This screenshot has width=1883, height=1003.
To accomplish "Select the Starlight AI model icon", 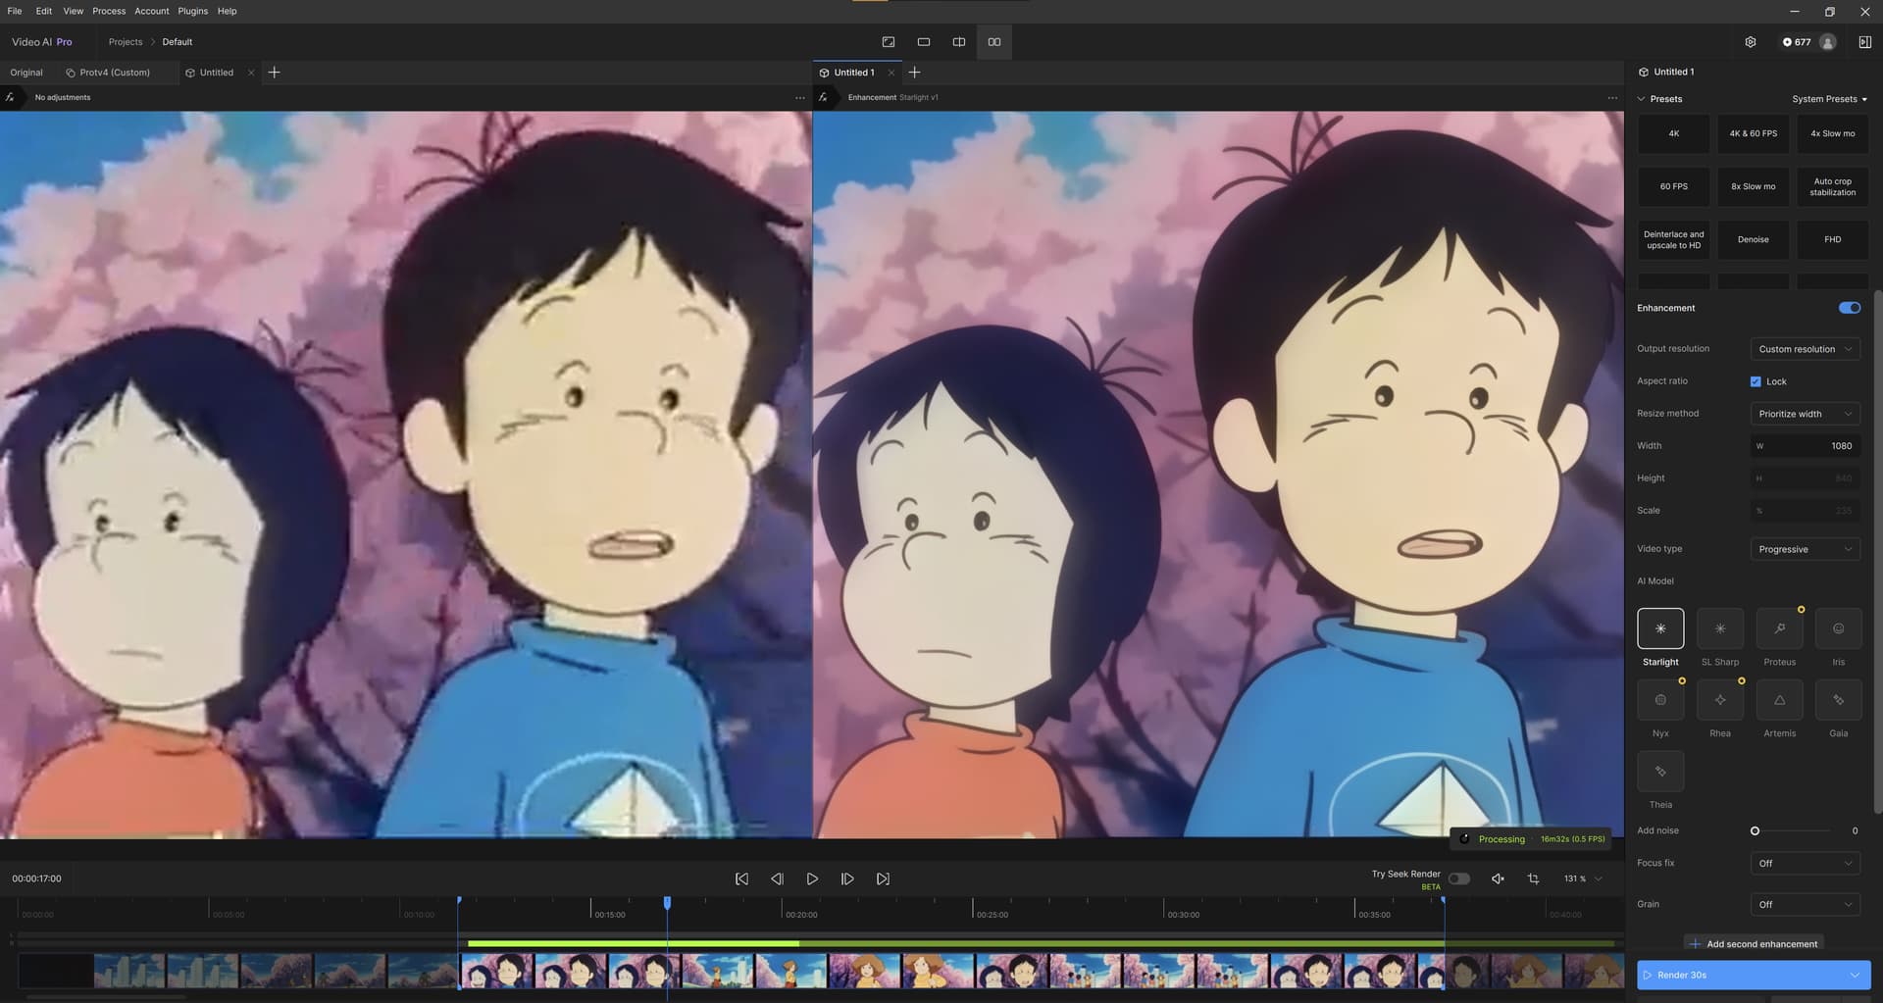I will pyautogui.click(x=1659, y=628).
